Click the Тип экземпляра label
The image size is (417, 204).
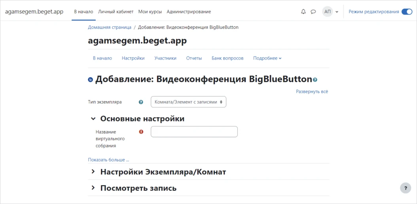(x=105, y=102)
